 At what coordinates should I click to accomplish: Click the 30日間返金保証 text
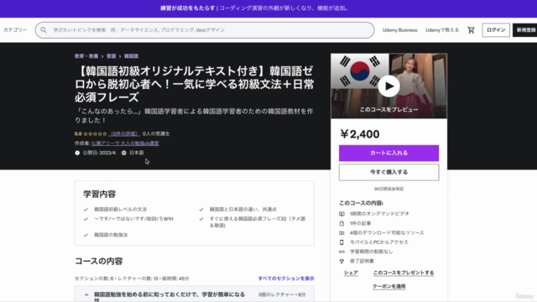tap(388, 189)
